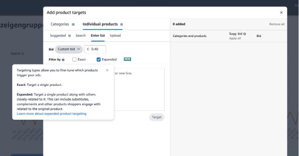Viewport: 299px width, 156px height.
Task: Switch to the Categories tab
Action: pos(60,24)
